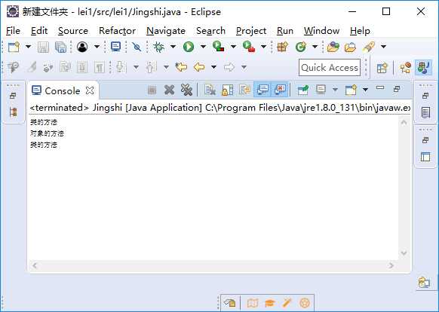Click the External Tools run icon
This screenshot has height=312, width=439.
(249, 47)
